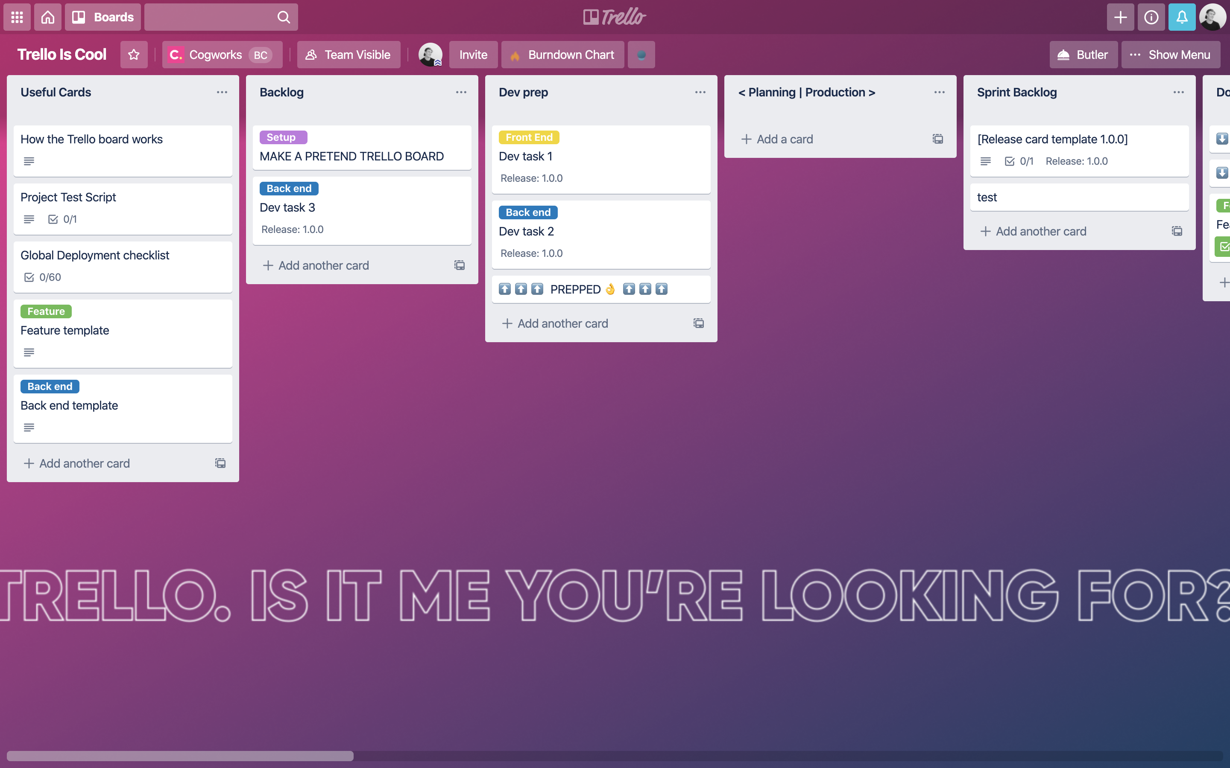The width and height of the screenshot is (1230, 768).
Task: Open Planning | Production list actions menu
Action: coord(939,93)
